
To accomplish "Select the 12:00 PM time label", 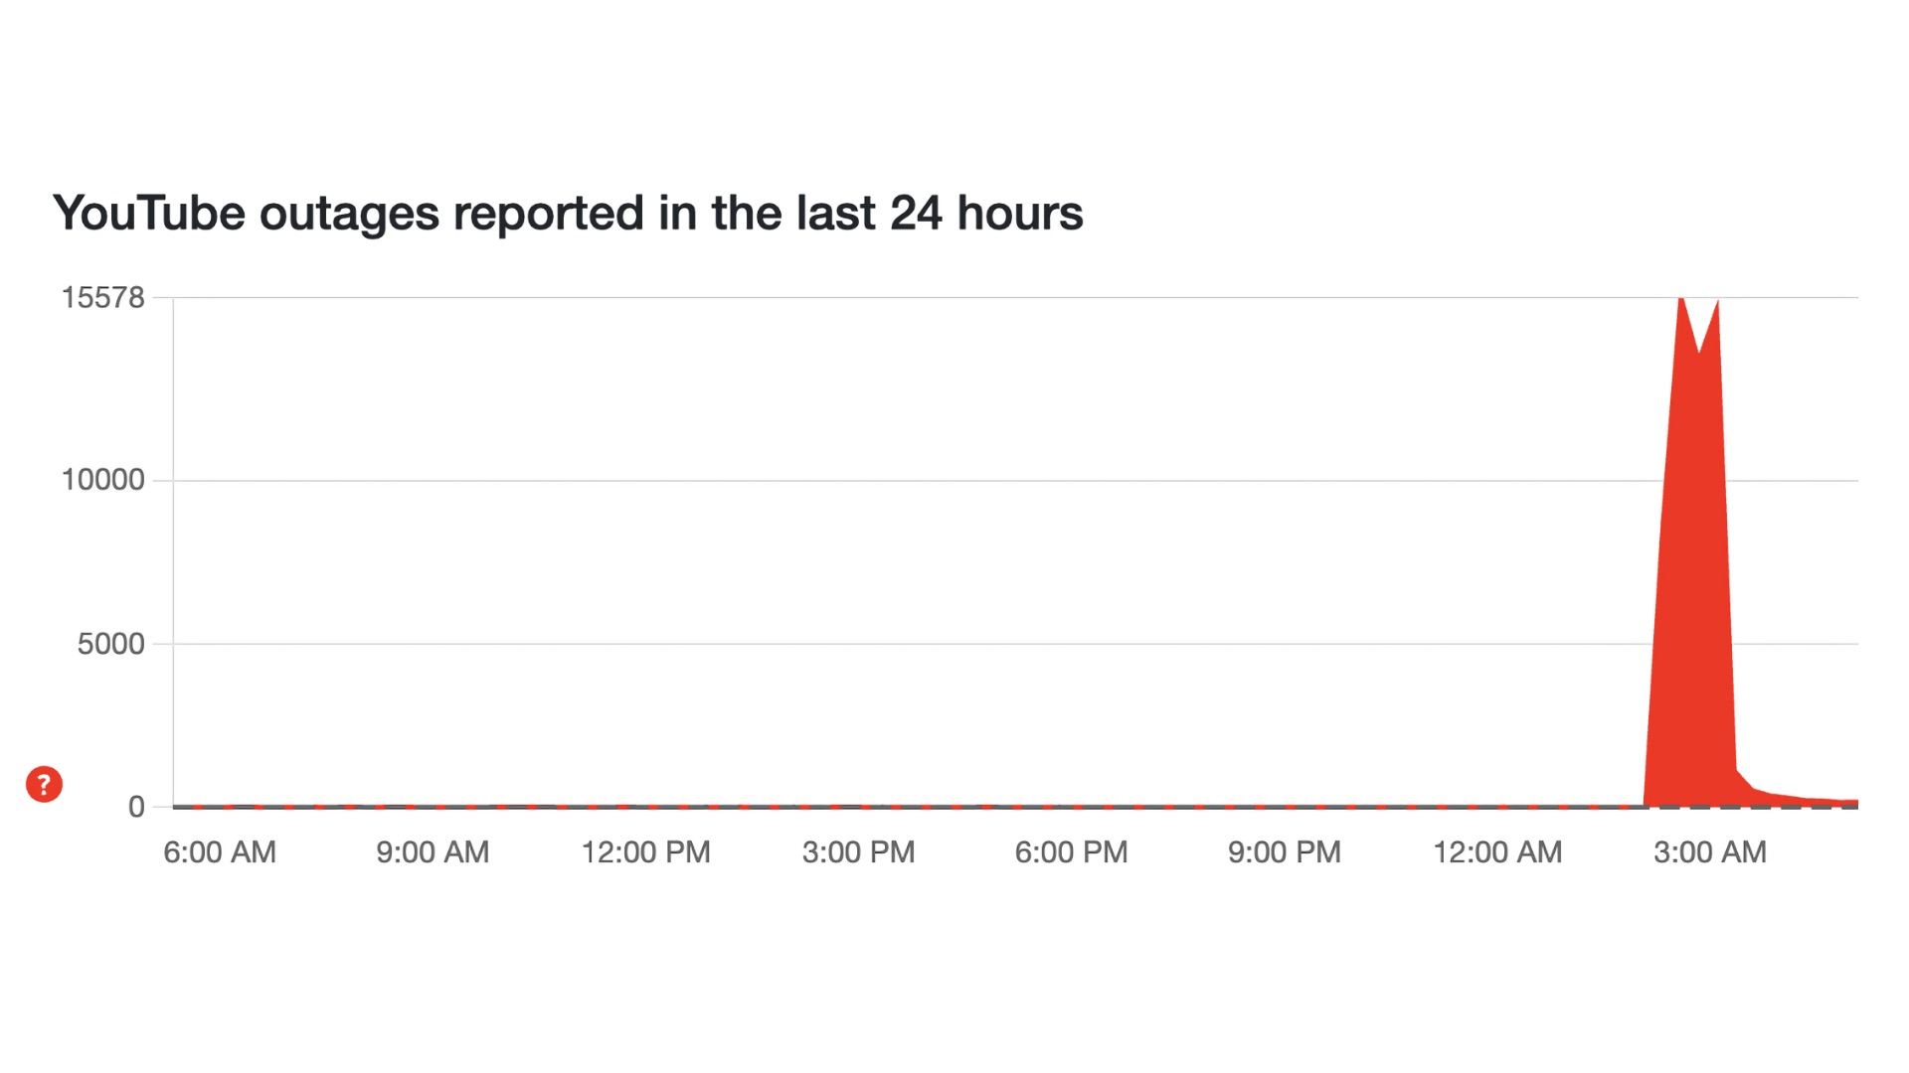I will pyautogui.click(x=645, y=852).
